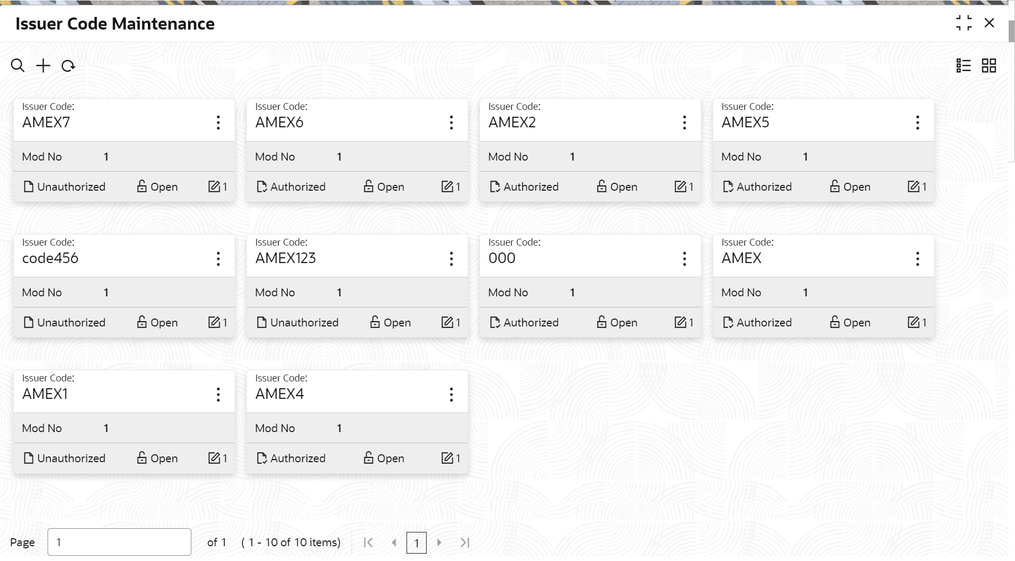Open AMEX7 card options menu
This screenshot has height=561, width=1015.
pos(218,123)
